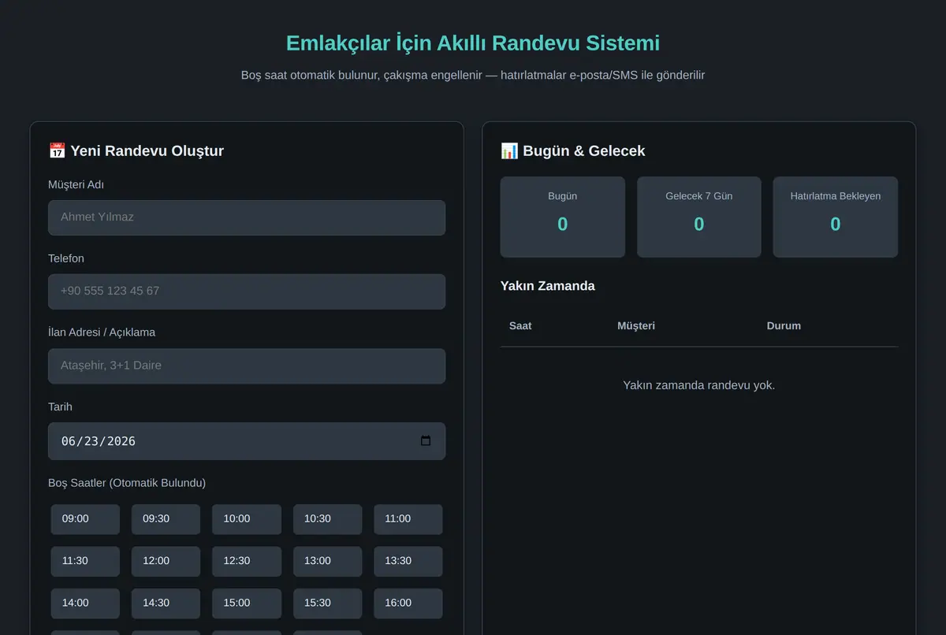This screenshot has width=946, height=635.
Task: Click the 'Yeni Randevu Oluştur' heading
Action: (x=136, y=151)
